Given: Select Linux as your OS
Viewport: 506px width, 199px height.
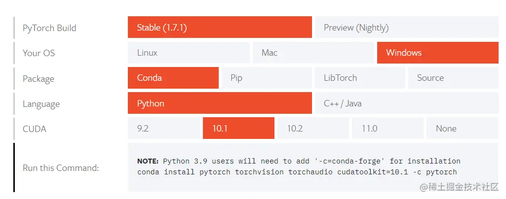Looking at the screenshot, I should click(189, 53).
